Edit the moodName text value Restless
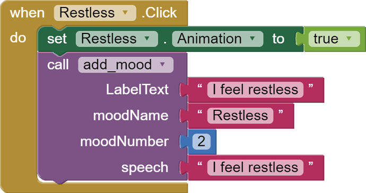This screenshot has width=366, height=193. point(240,116)
